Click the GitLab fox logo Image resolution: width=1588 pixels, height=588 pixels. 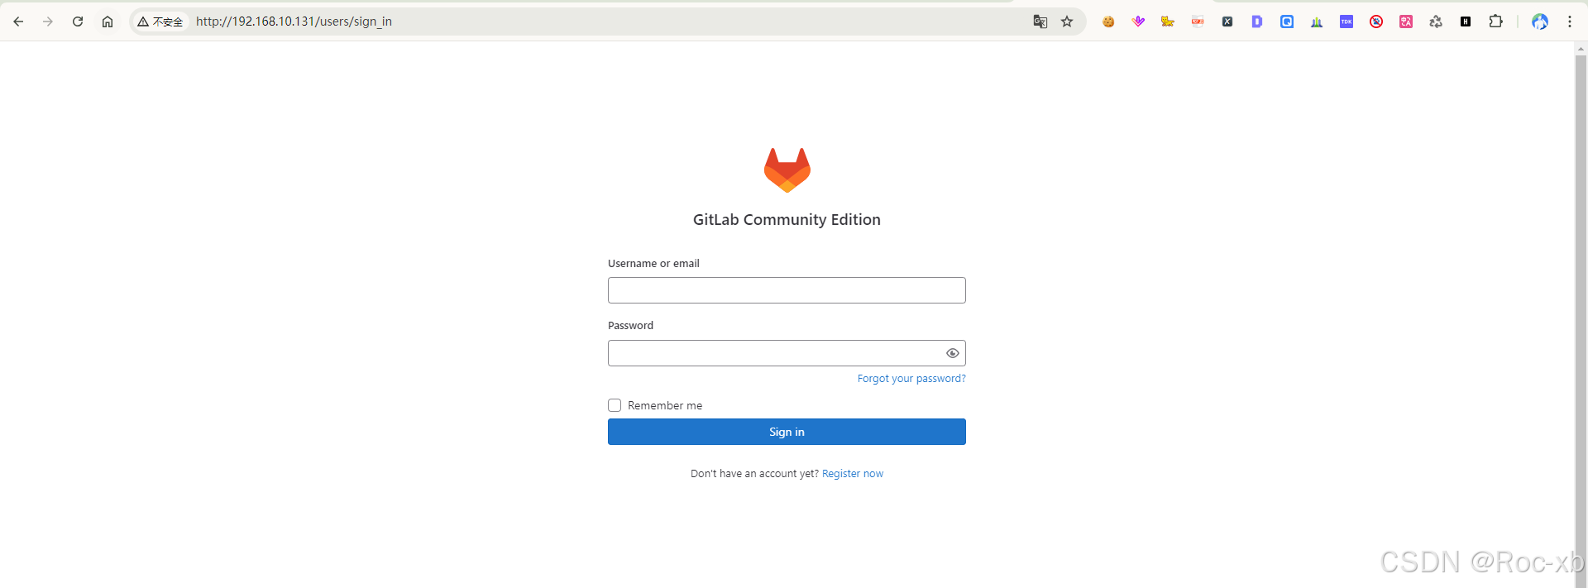pyautogui.click(x=787, y=170)
